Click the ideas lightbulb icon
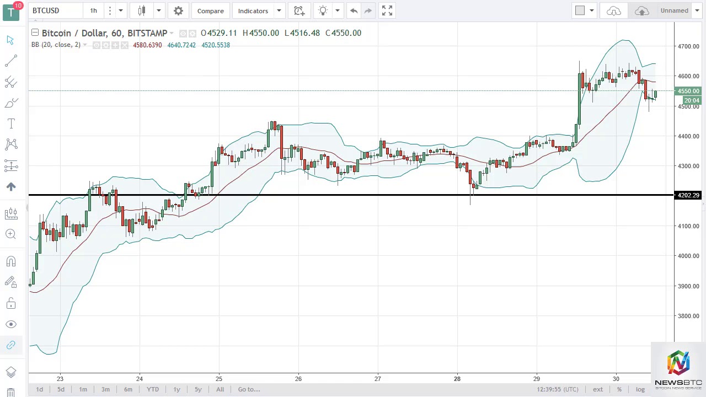 pos(323,10)
